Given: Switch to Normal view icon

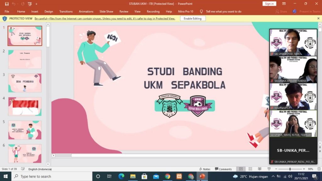Looking at the screenshot, I should point(241,169).
